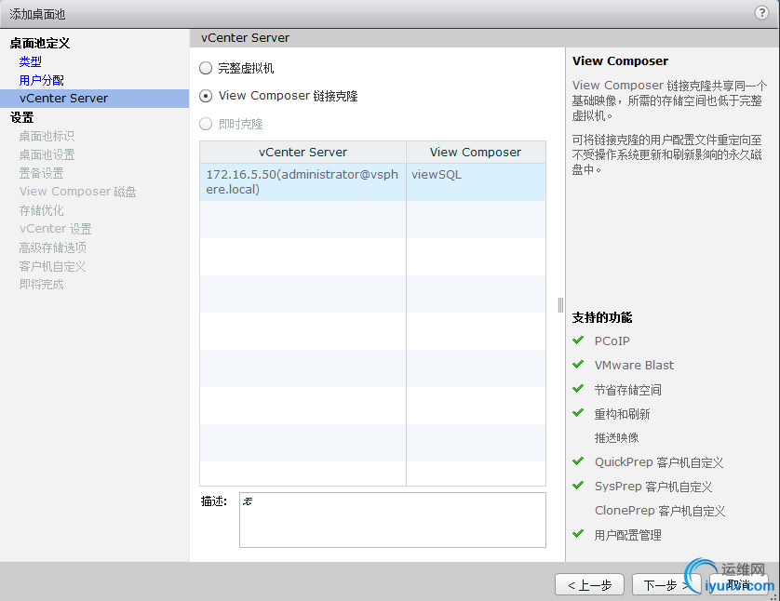This screenshot has width=780, height=601.
Task: Click the 下一步 next button
Action: pyautogui.click(x=666, y=585)
